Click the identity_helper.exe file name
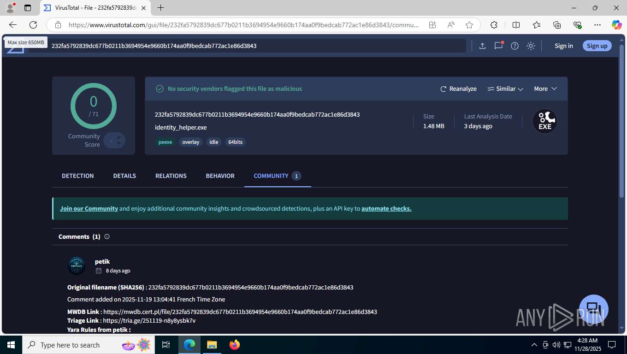The height and width of the screenshot is (354, 627). (181, 127)
